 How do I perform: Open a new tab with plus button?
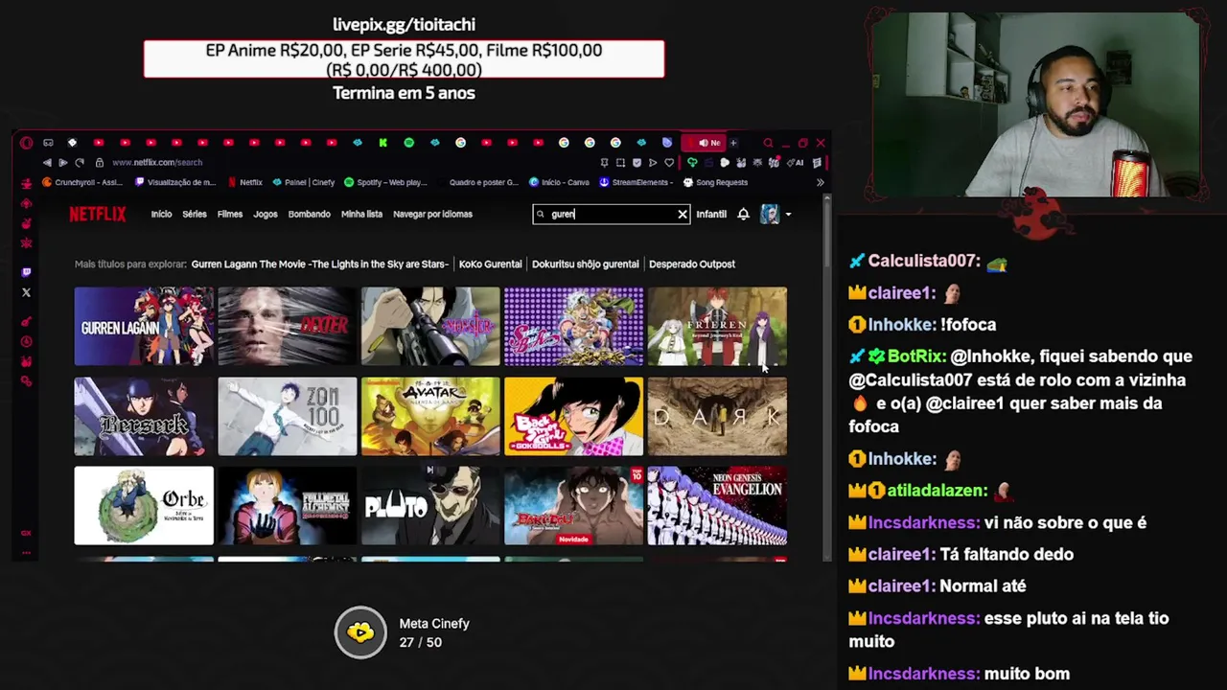click(x=733, y=143)
